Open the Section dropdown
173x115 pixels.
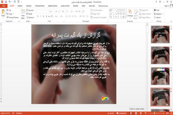pyautogui.click(x=31, y=18)
